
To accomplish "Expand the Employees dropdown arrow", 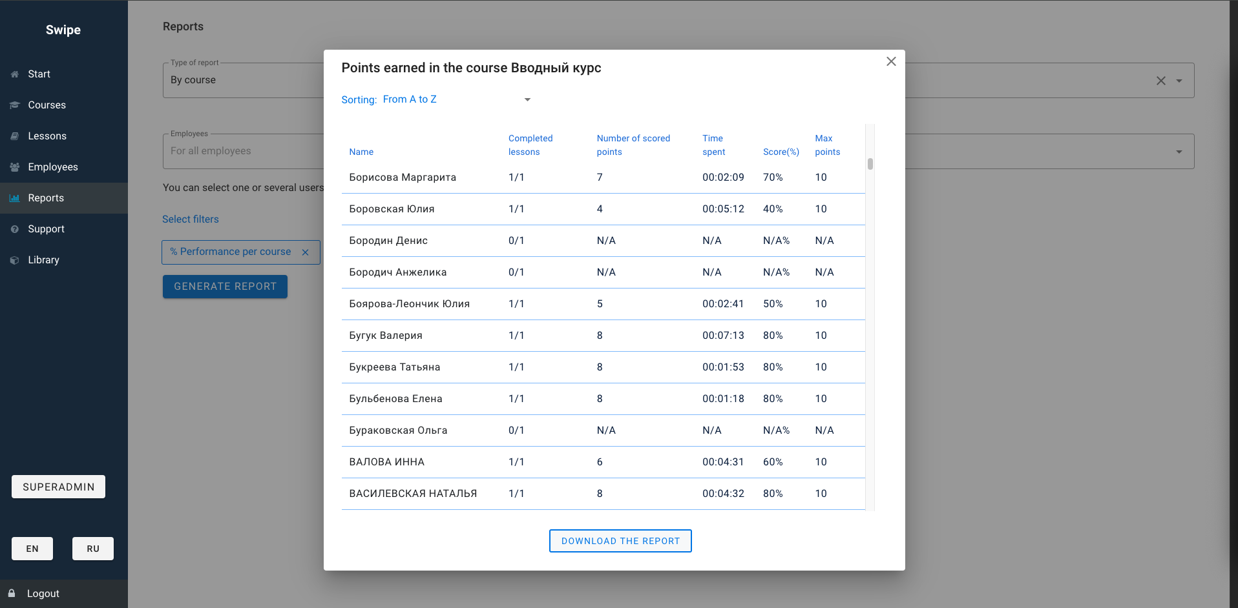I will coord(1179,152).
